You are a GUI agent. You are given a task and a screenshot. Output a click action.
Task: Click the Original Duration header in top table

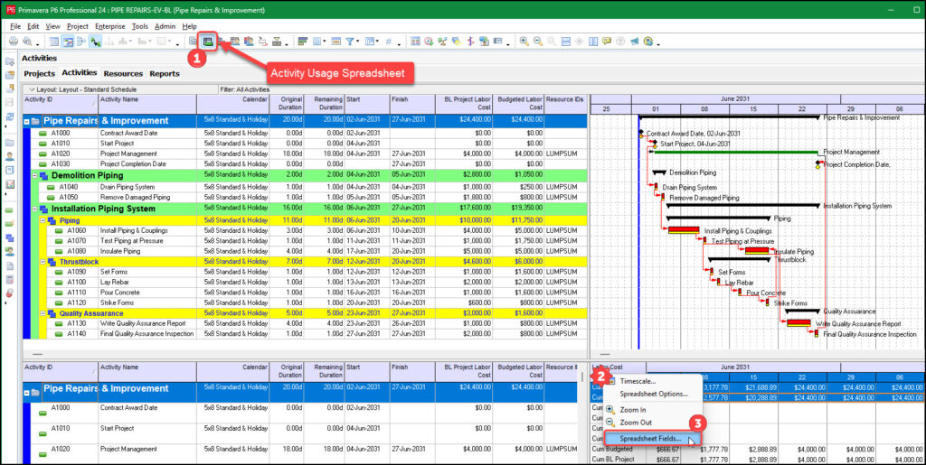287,104
